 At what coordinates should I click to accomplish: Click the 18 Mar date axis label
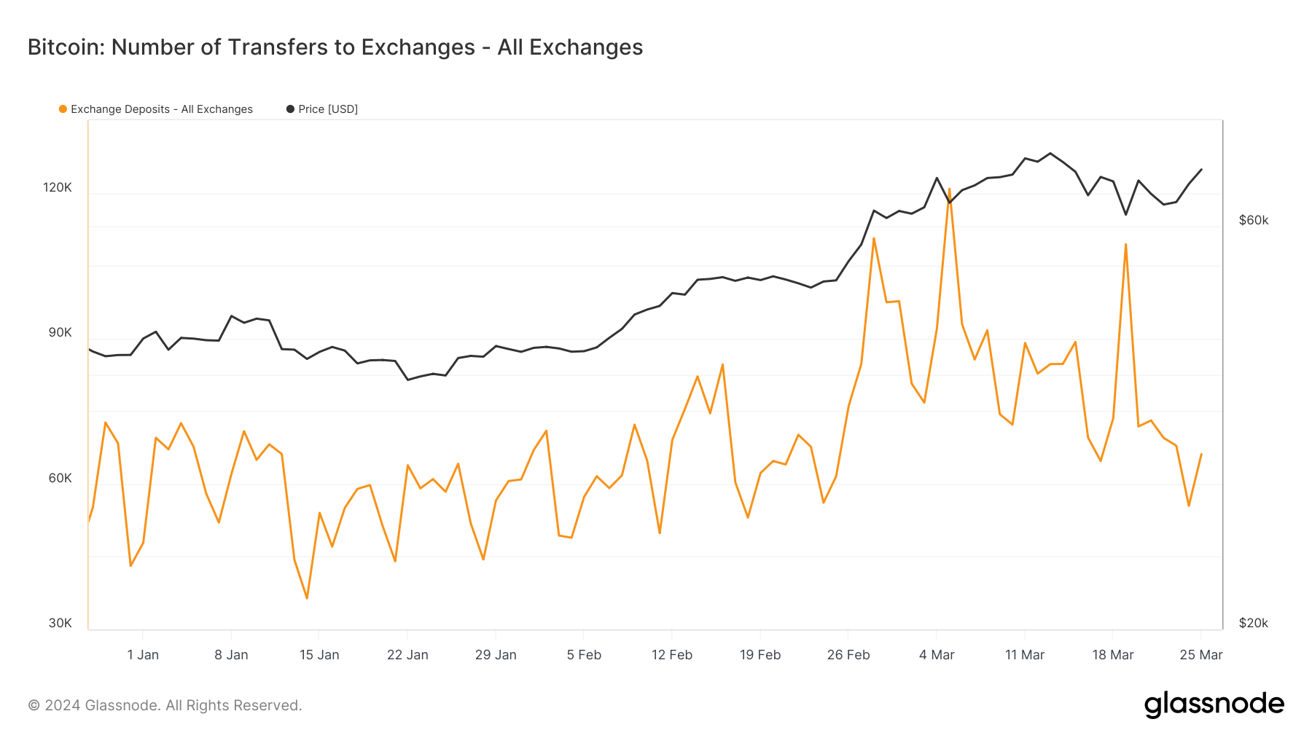(x=1113, y=655)
